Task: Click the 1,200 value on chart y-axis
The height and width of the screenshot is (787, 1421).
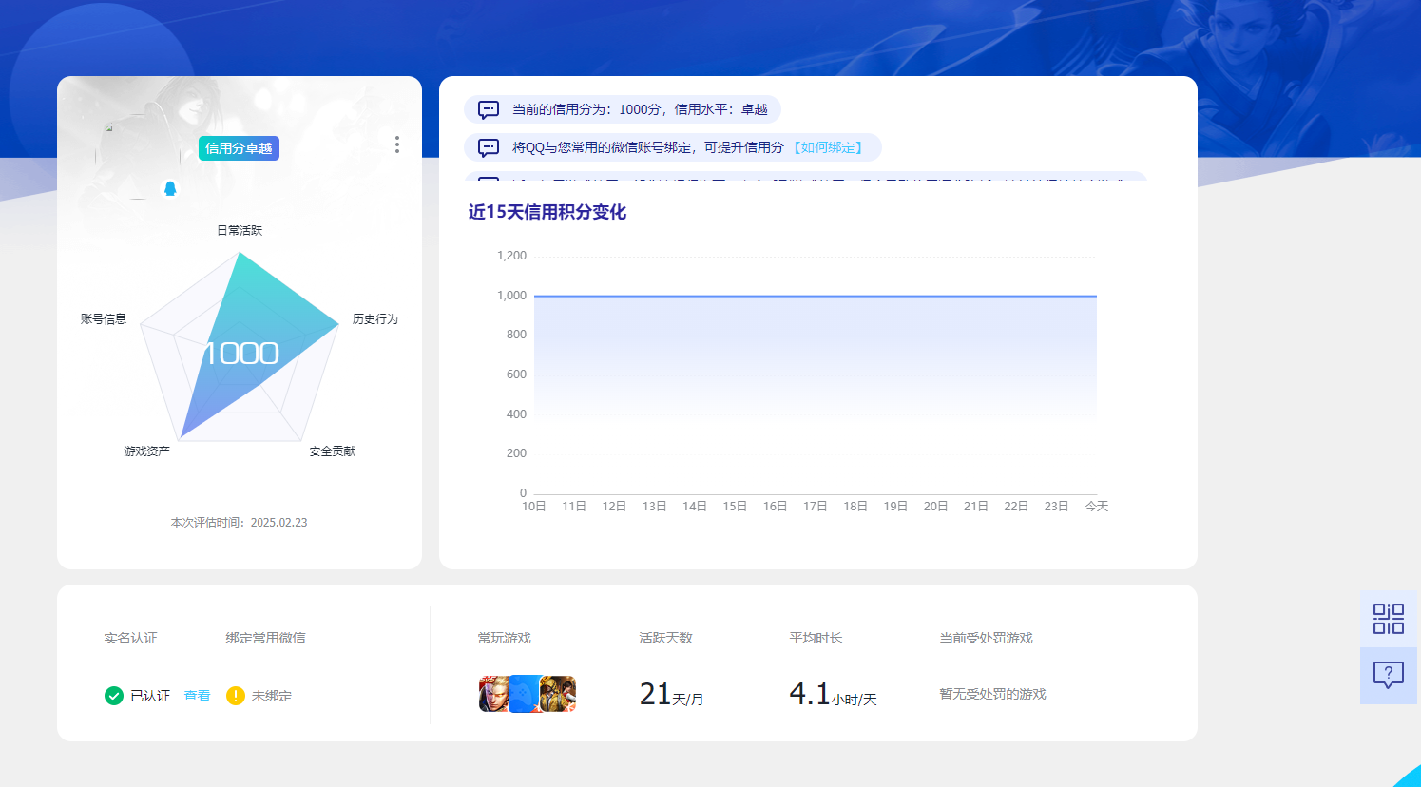Action: coord(511,256)
